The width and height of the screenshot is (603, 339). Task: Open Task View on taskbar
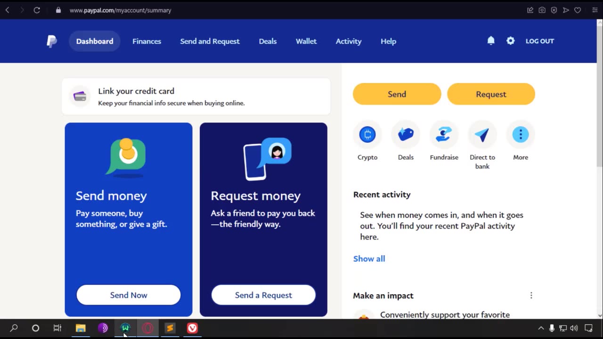tap(57, 328)
